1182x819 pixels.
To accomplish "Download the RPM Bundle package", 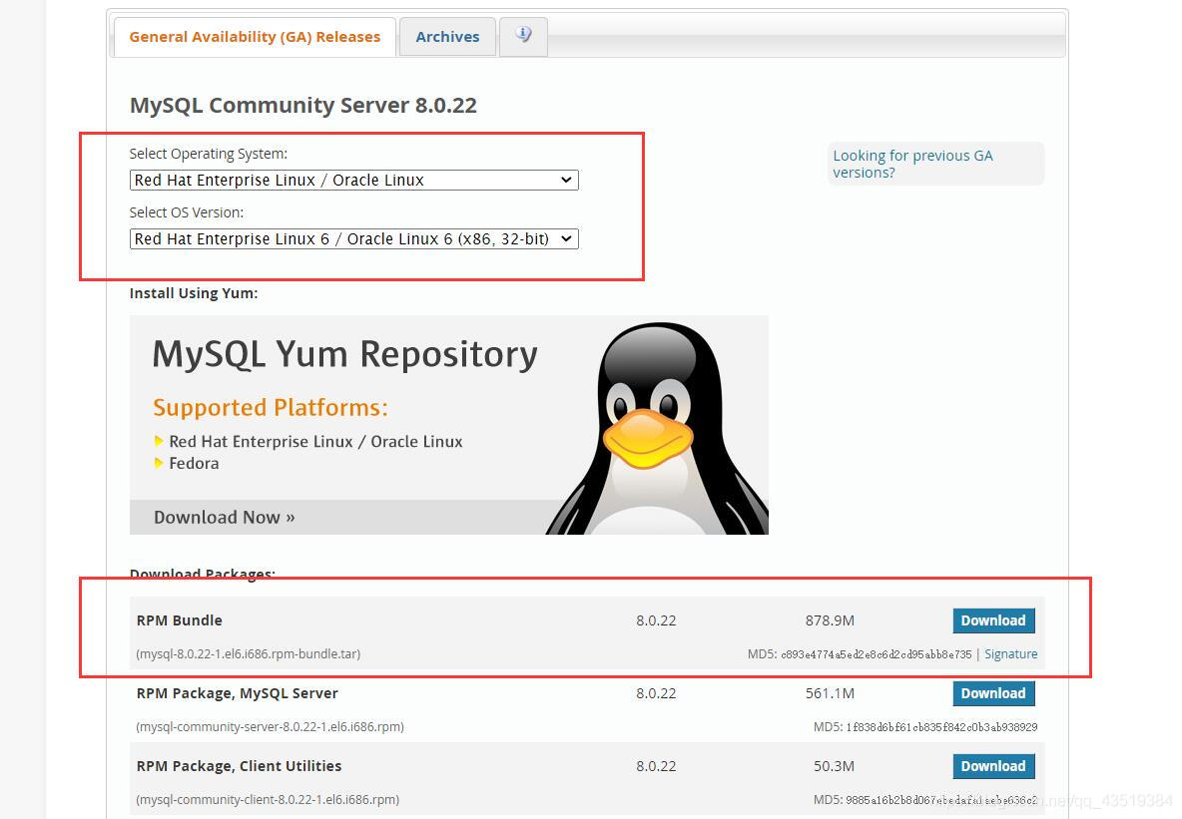I will 992,619.
